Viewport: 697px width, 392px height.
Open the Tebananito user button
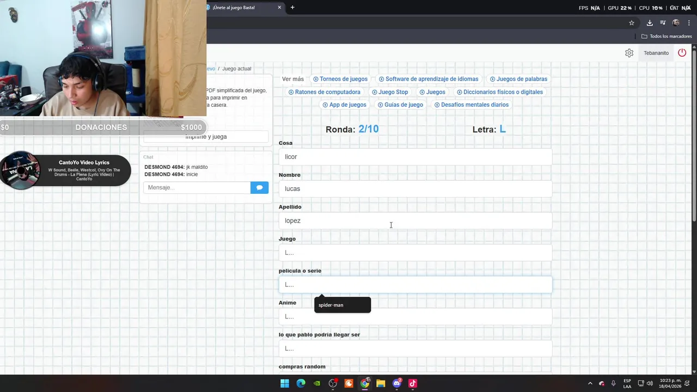[x=656, y=53]
